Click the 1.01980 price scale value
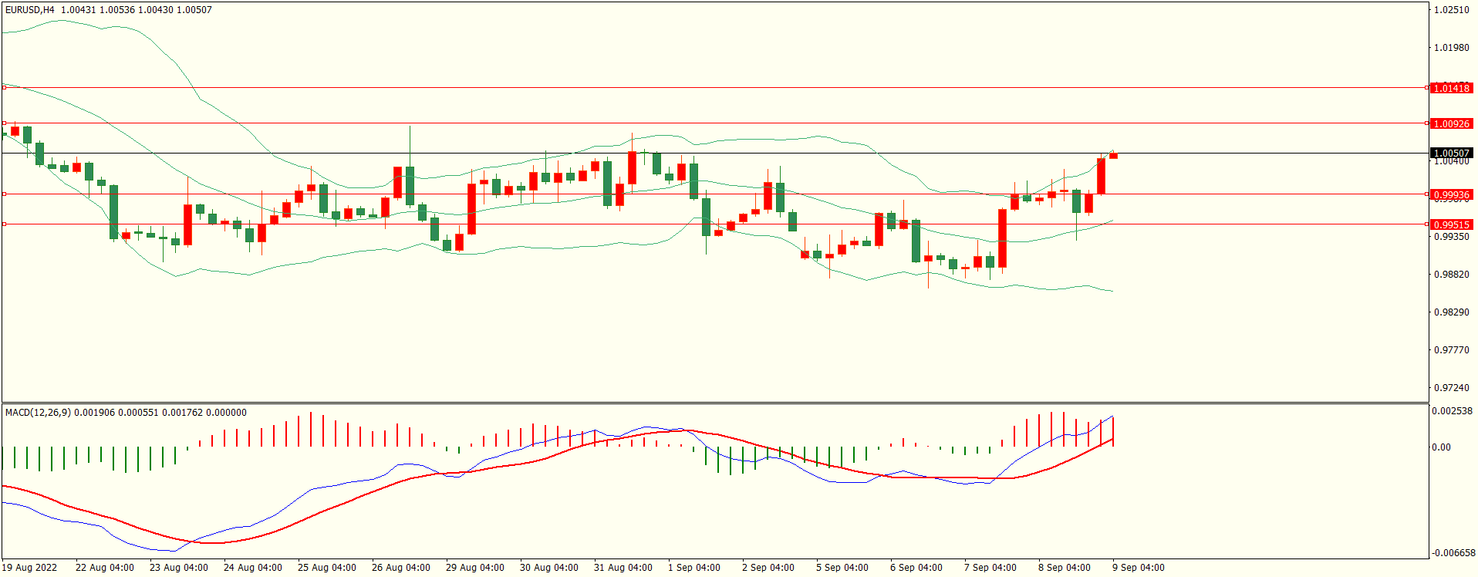This screenshot has width=1478, height=577. (1451, 48)
